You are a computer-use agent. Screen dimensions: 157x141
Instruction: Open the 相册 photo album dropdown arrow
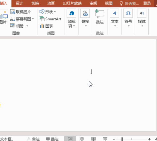27,26
